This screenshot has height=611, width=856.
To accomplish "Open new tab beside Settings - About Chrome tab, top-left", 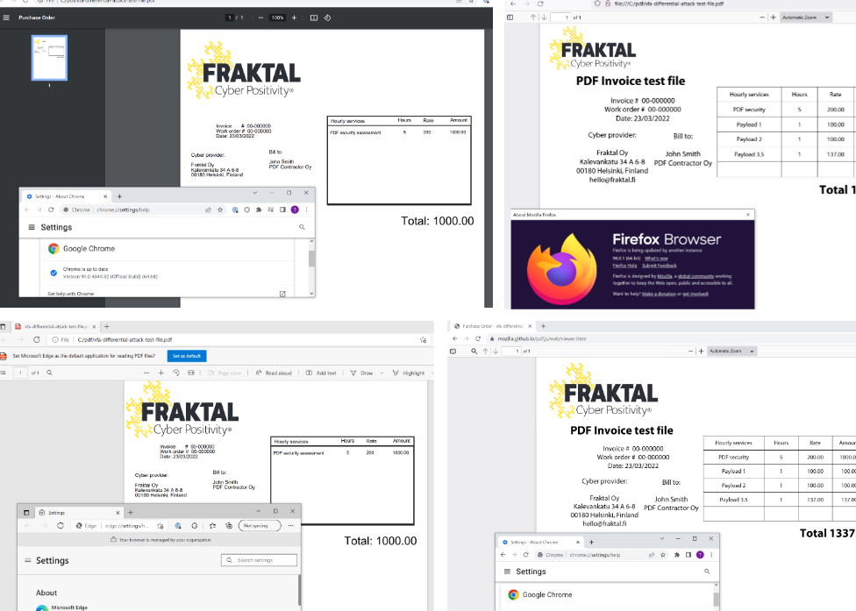I will [x=119, y=196].
